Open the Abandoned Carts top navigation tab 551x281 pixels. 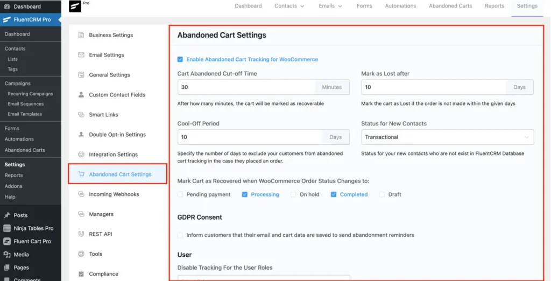pyautogui.click(x=450, y=6)
